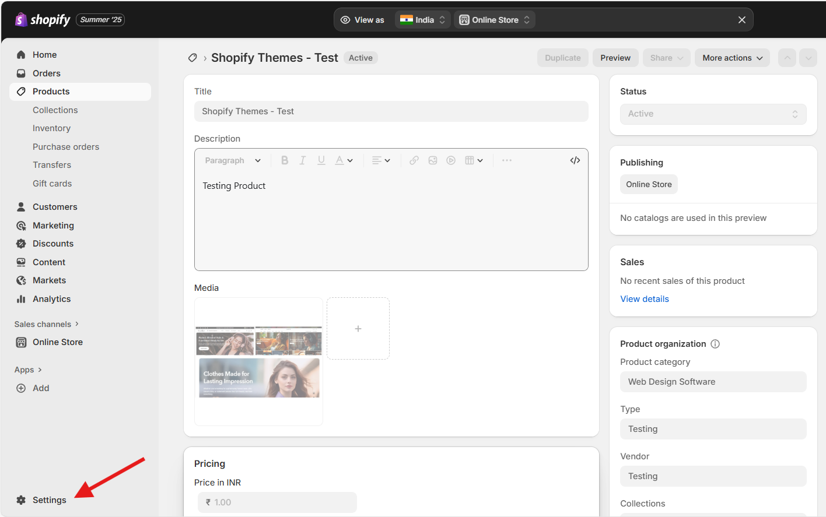This screenshot has height=517, width=826.
Task: Close the View as preview bar
Action: (742, 20)
